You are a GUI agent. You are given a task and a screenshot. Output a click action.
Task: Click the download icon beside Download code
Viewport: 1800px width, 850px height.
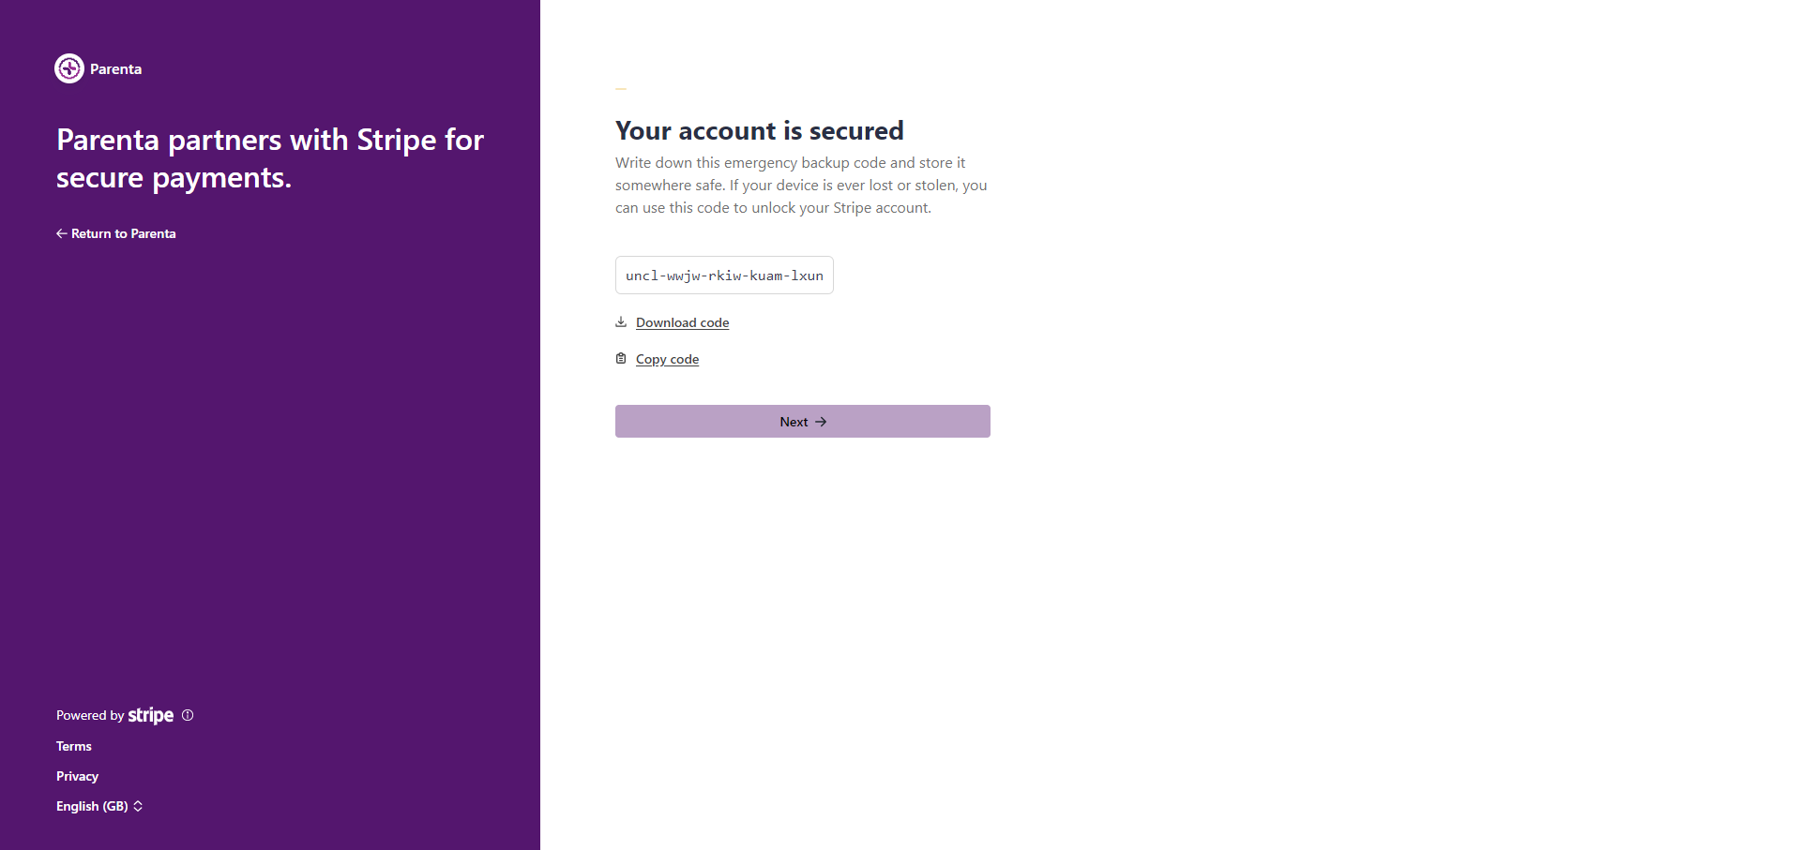(x=621, y=321)
